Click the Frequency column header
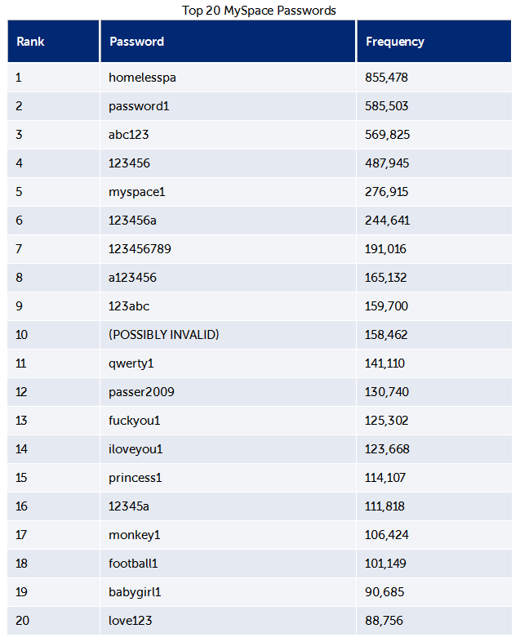Screen dimensions: 520x642 pos(395,42)
